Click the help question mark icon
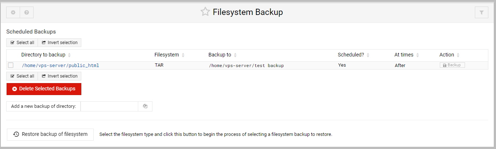This screenshot has height=149, width=496. (27, 12)
